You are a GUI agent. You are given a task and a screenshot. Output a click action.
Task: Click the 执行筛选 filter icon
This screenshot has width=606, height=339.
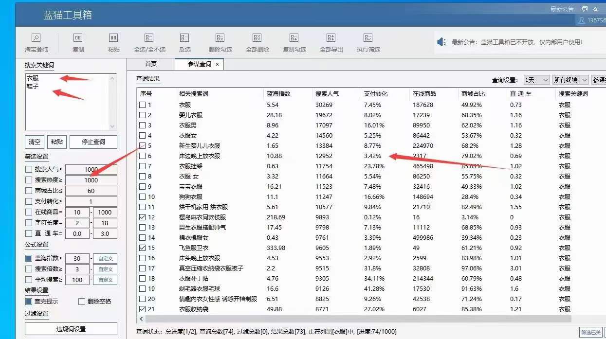[x=368, y=38]
